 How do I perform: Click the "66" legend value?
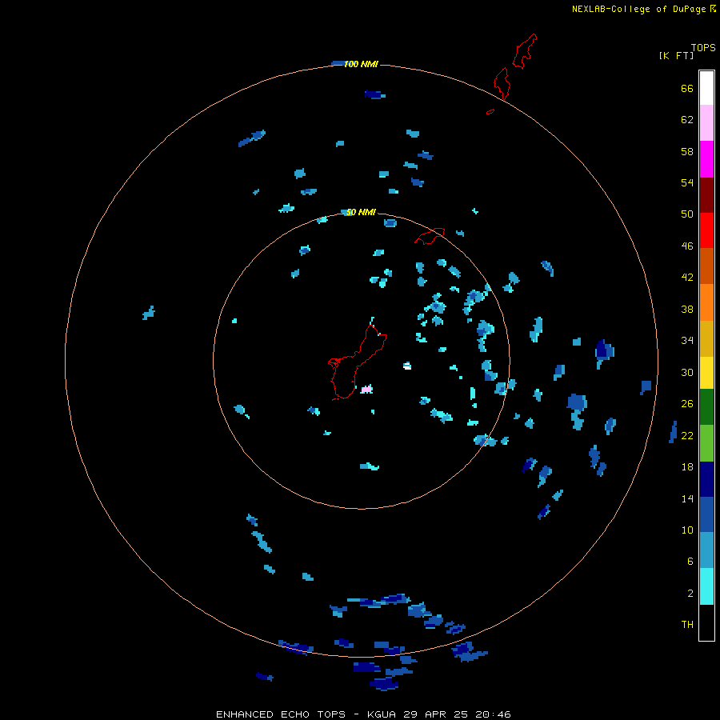coord(687,89)
